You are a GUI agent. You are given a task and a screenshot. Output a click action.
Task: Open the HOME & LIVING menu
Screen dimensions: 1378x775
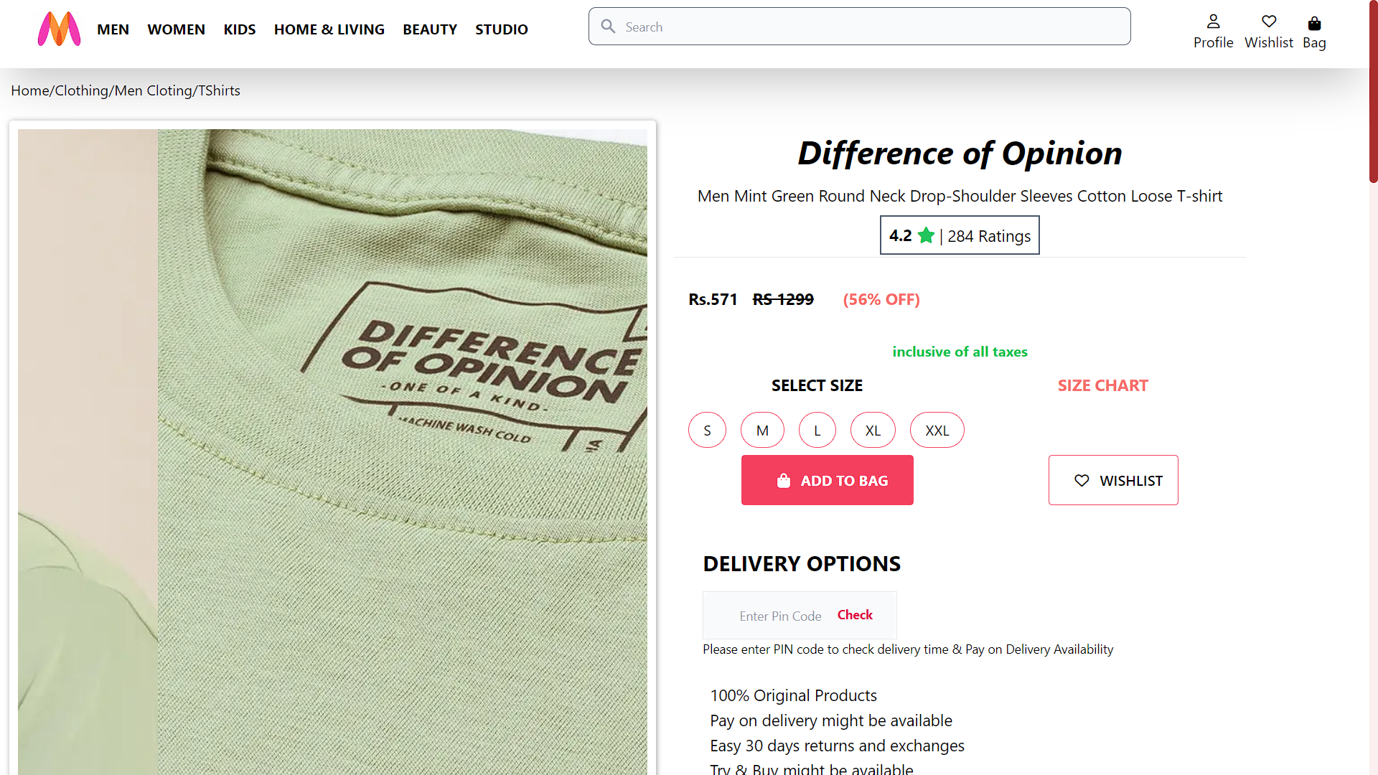click(329, 29)
